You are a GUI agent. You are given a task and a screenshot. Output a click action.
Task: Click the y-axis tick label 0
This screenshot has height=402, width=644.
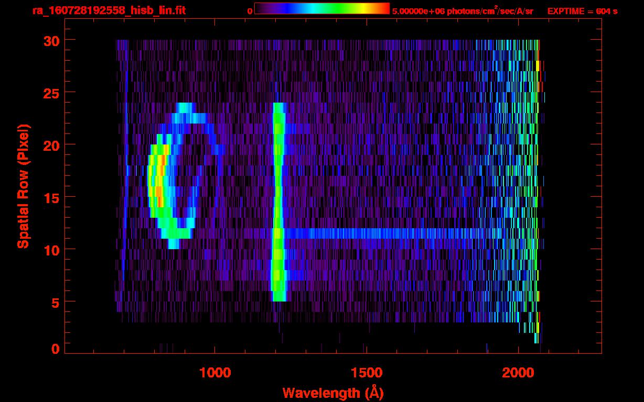56,349
